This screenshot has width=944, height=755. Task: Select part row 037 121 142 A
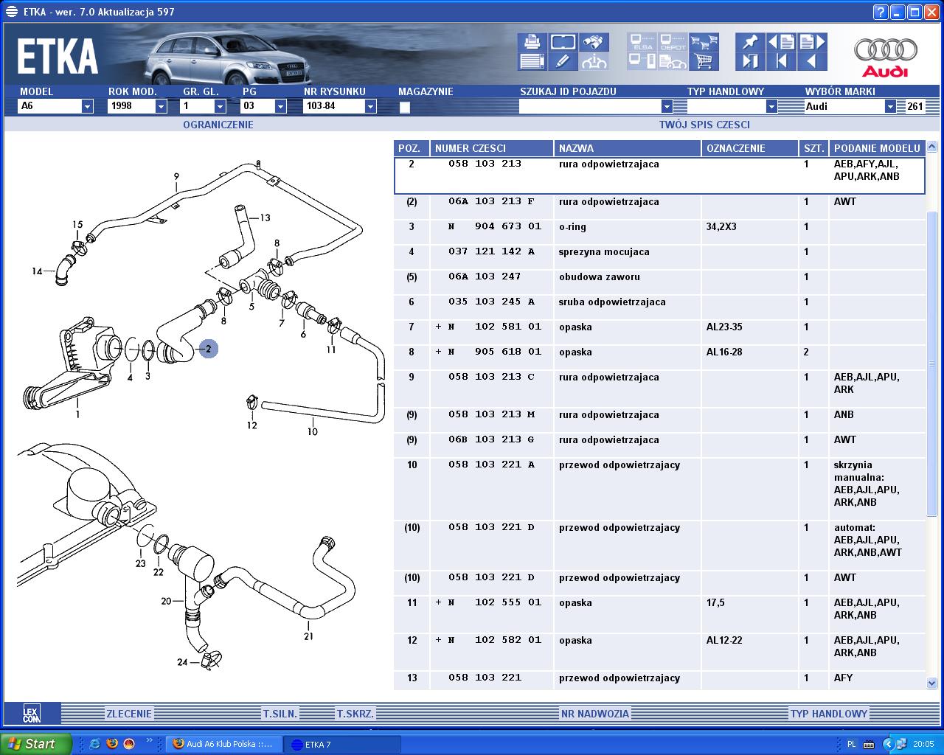pyautogui.click(x=659, y=251)
